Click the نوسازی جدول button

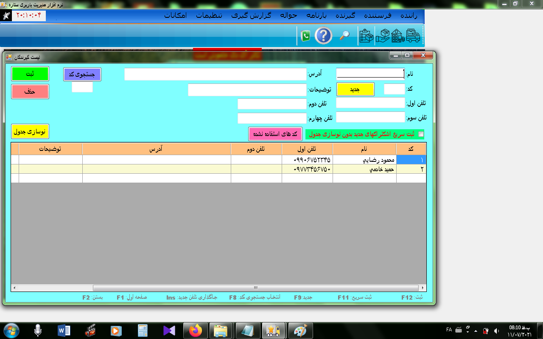click(x=30, y=131)
